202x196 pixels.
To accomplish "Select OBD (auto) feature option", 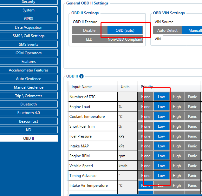I will click(125, 30).
